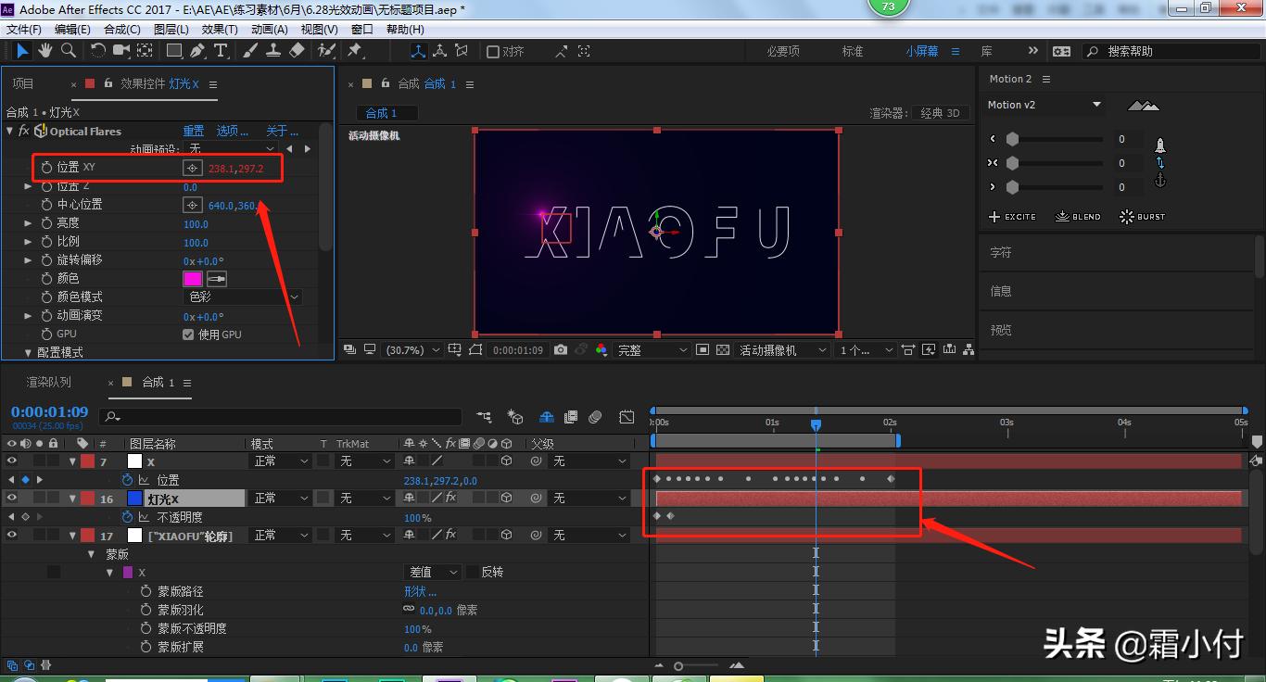Select the Clone Stamp tool
Image resolution: width=1266 pixels, height=682 pixels.
tap(274, 51)
